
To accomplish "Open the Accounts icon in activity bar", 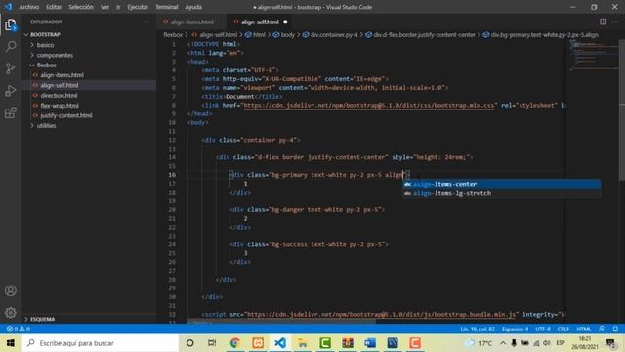I will [x=11, y=290].
